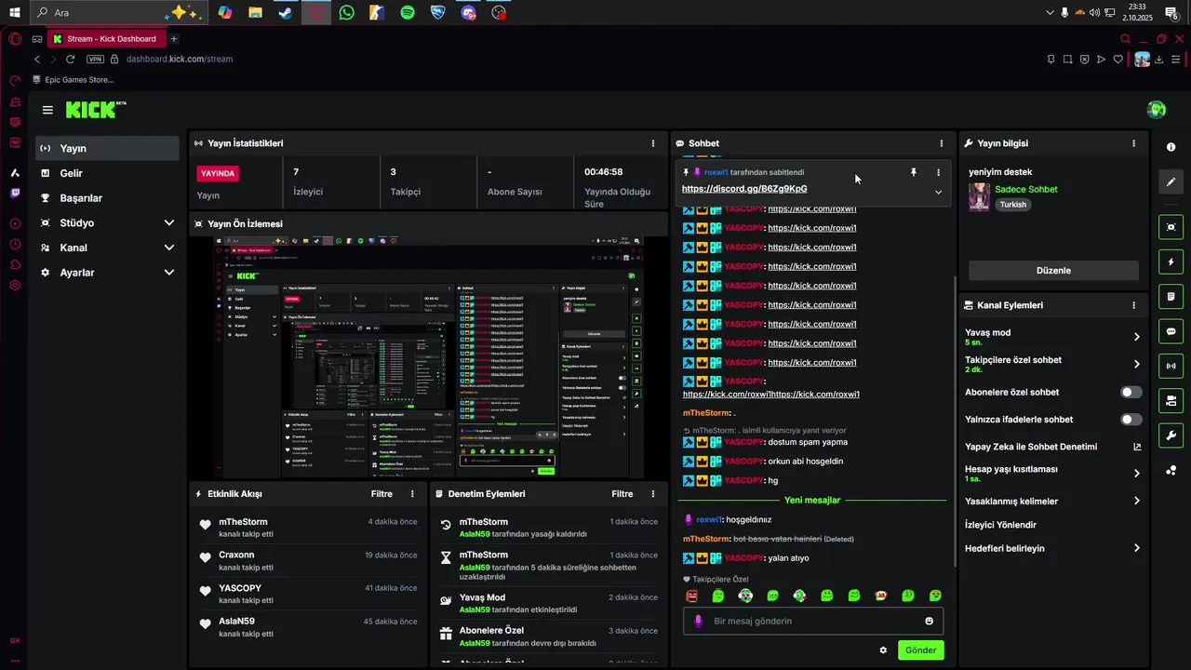Open Takipçilere özel sohbet settings arrow

point(1137,364)
